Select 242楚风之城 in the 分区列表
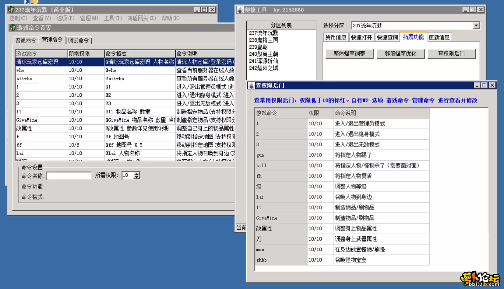The image size is (504, 289). tap(263, 68)
